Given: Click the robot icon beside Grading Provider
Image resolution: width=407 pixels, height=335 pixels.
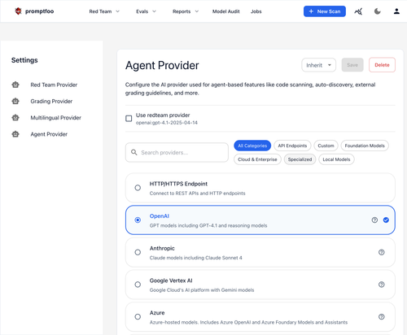Looking at the screenshot, I should 15,101.
